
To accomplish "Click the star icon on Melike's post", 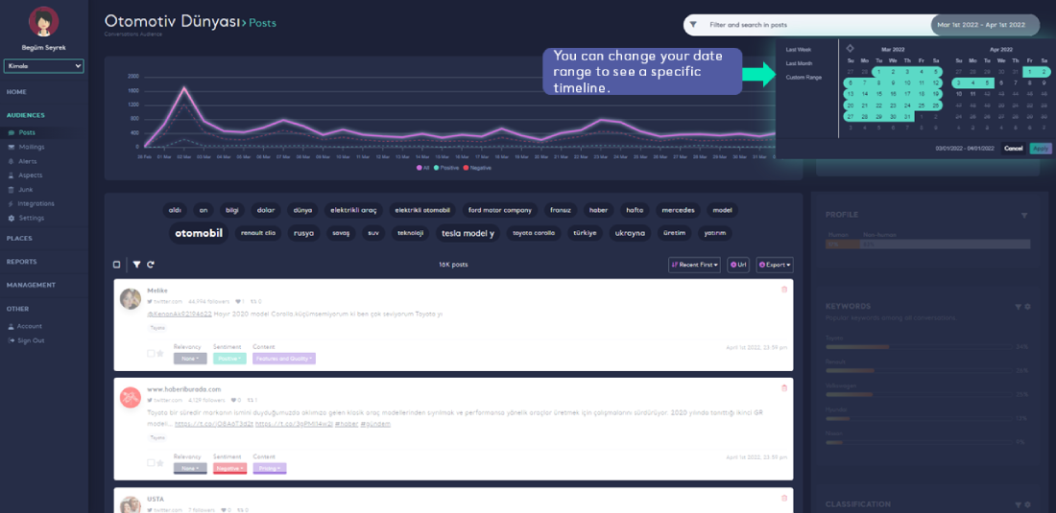I will point(160,354).
